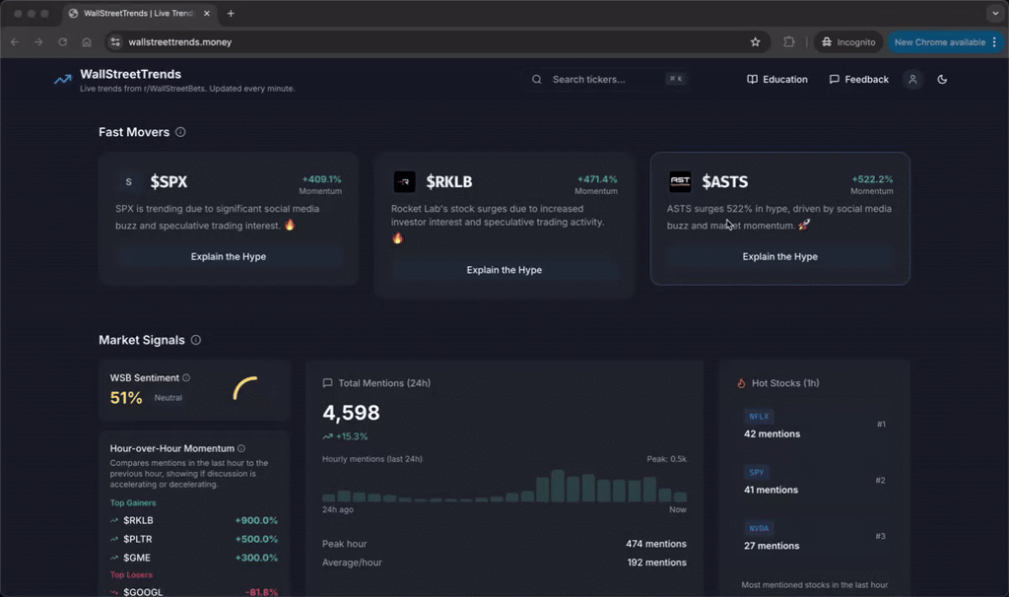The image size is (1009, 597).
Task: Click the 192 mentions average value
Action: click(x=656, y=563)
